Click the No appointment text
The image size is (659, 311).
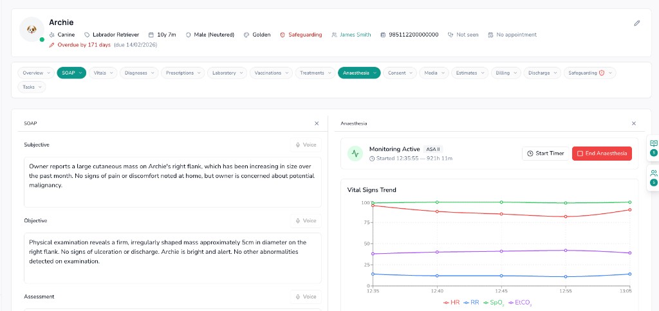tap(517, 35)
